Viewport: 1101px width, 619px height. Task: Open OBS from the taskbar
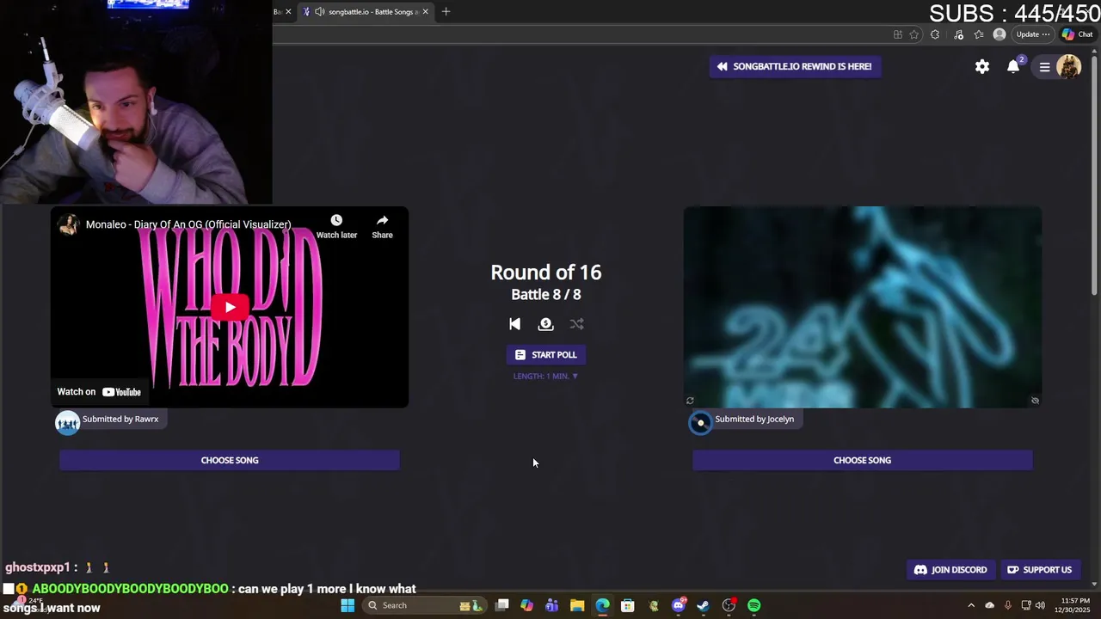(x=729, y=605)
